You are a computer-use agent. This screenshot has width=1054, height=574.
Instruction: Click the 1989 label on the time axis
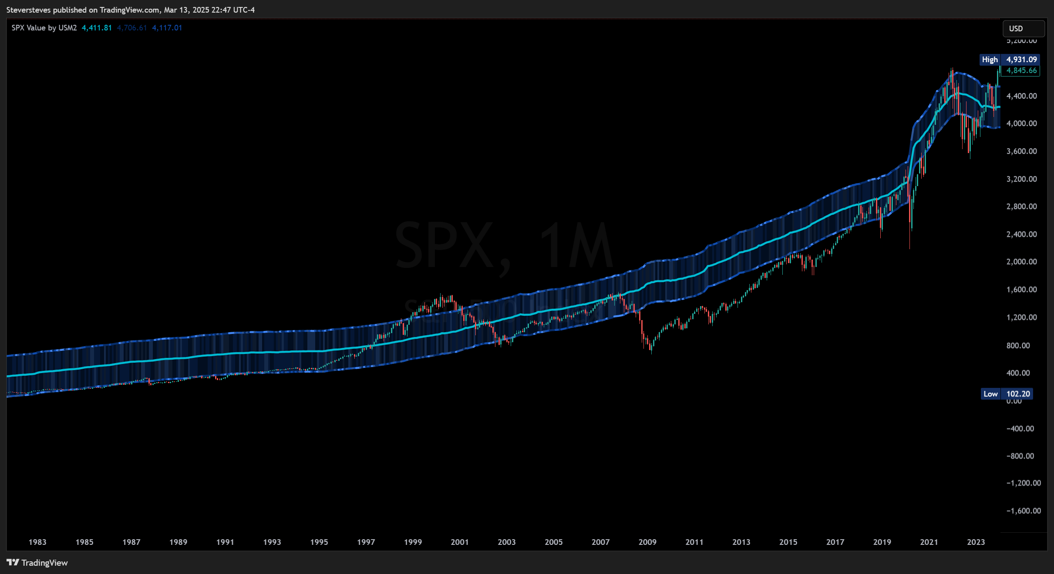tap(178, 542)
